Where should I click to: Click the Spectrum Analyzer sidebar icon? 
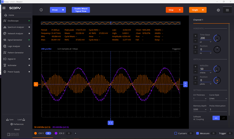[x=5, y=27]
